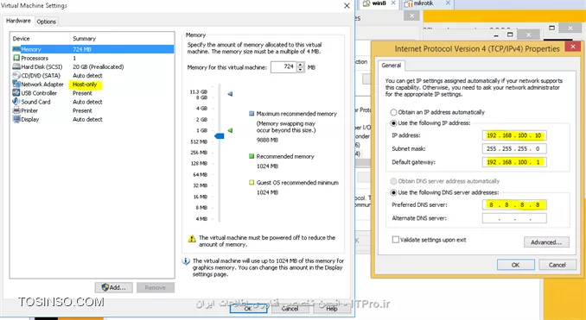Click the yellow Guest OS minimum legend square
The width and height of the screenshot is (586, 320).
pos(252,182)
